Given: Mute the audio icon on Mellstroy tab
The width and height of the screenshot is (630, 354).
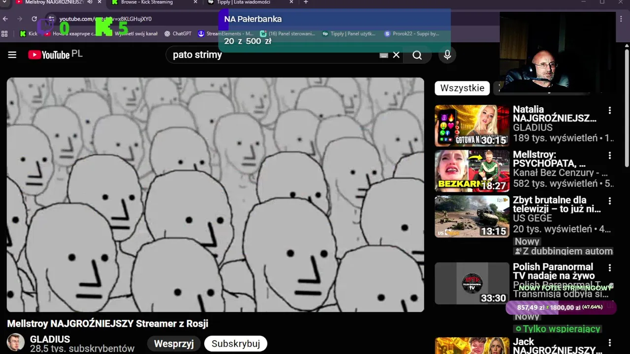Looking at the screenshot, I should coord(90,2).
